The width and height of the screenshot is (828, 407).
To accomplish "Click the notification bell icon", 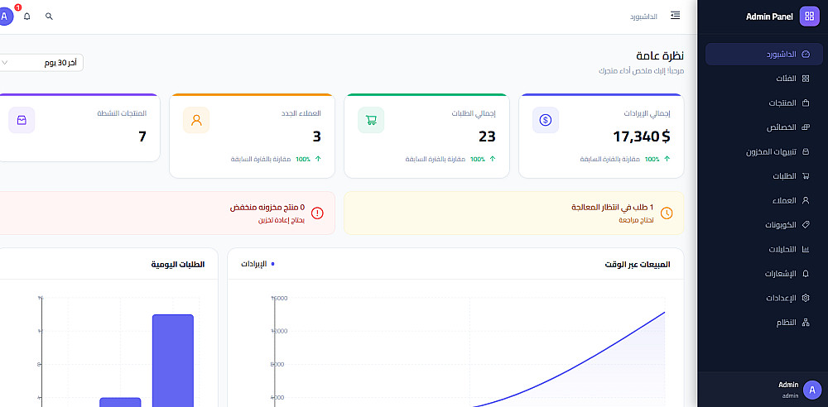I will 27,17.
